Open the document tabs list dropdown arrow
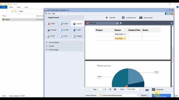The height and width of the screenshot is (100, 179). coord(171,23)
